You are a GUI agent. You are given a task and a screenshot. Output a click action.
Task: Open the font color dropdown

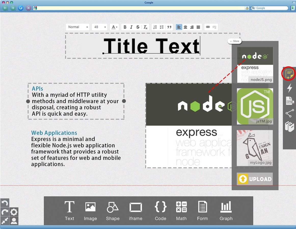coord(114,27)
